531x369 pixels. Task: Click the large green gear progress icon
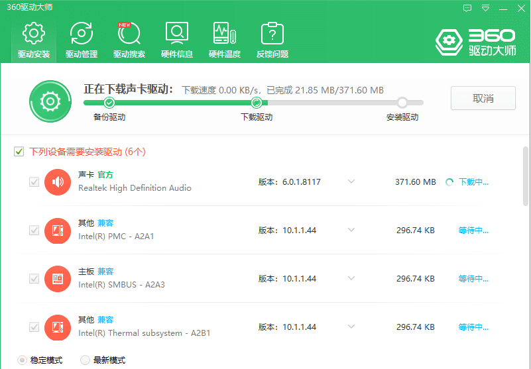(50, 101)
